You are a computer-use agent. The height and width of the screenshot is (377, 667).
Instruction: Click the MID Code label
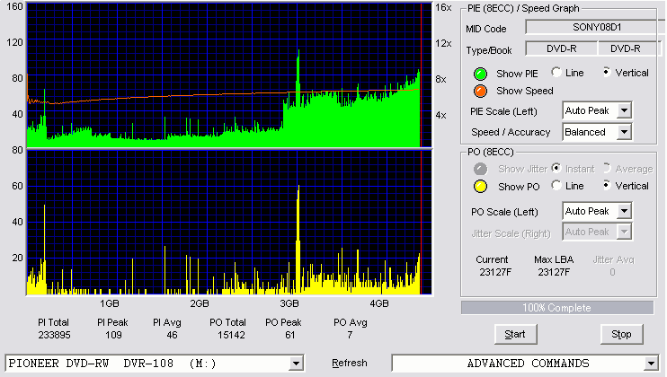click(x=485, y=29)
